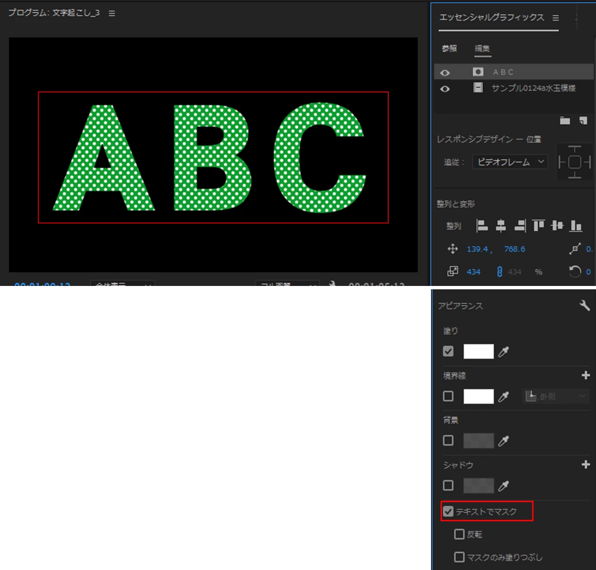Pin to bottom edge in responsive design widget
Viewport: 596px width, 570px height.
click(x=575, y=175)
